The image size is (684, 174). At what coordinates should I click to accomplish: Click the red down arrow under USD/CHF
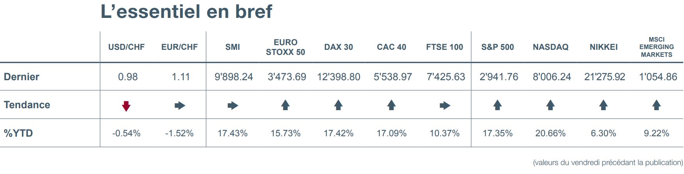(126, 106)
